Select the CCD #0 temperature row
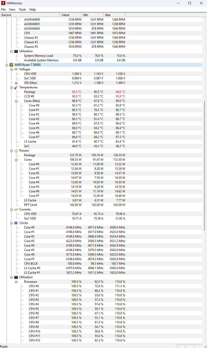Image resolution: width=207 pixels, height=348 pixels. pos(101,96)
